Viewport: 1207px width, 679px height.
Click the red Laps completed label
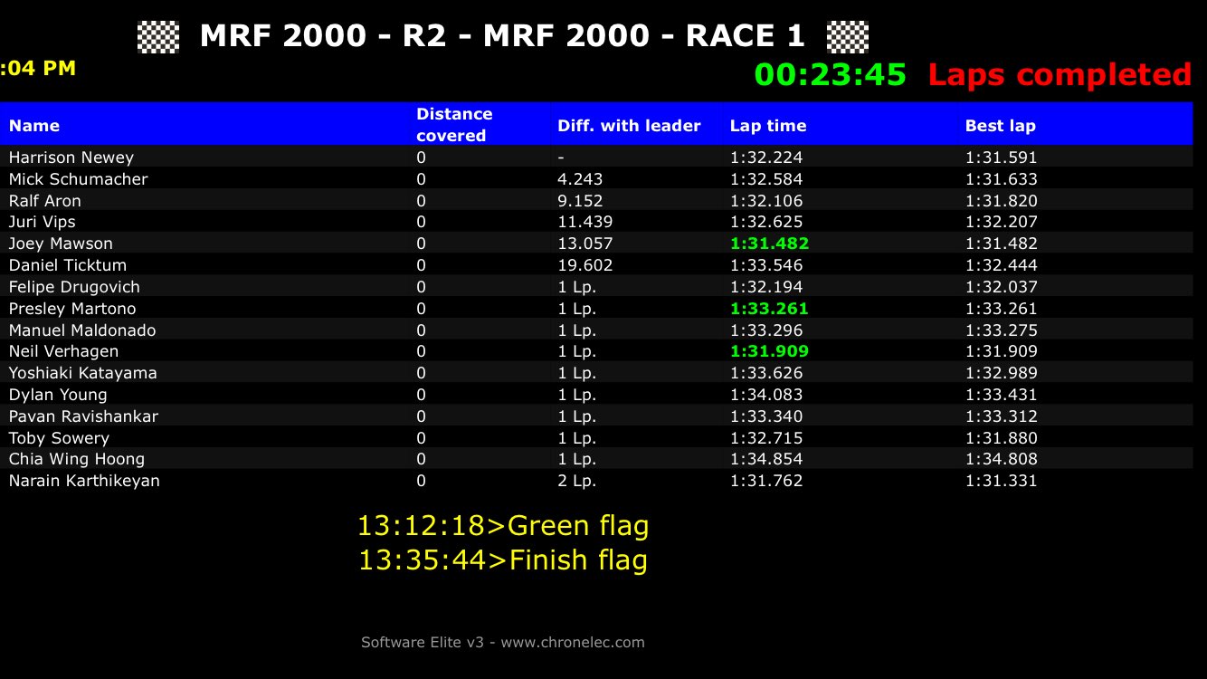coord(1060,74)
